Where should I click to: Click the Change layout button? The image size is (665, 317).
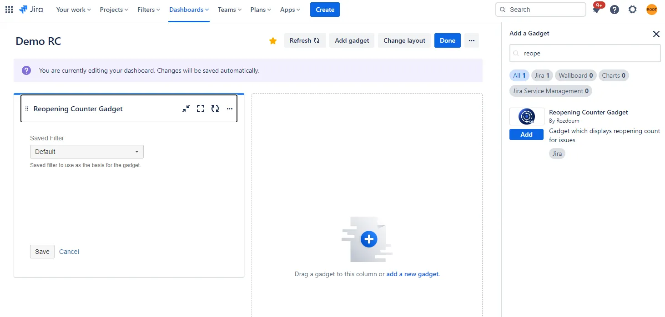(x=404, y=40)
